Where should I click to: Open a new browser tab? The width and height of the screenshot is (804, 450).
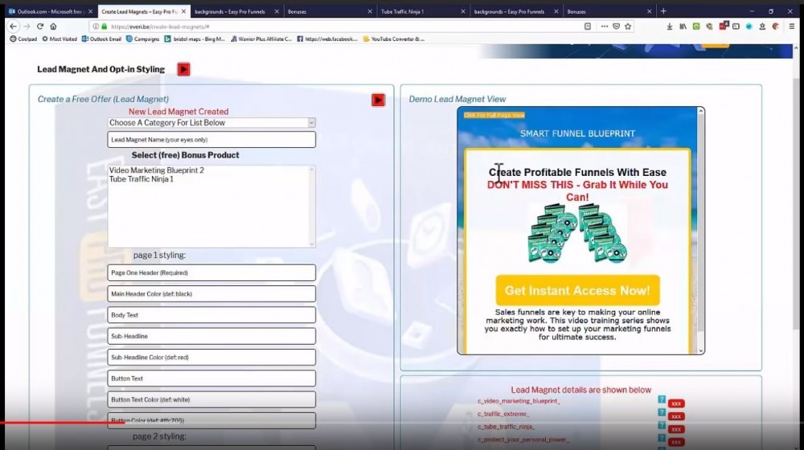[x=663, y=10]
